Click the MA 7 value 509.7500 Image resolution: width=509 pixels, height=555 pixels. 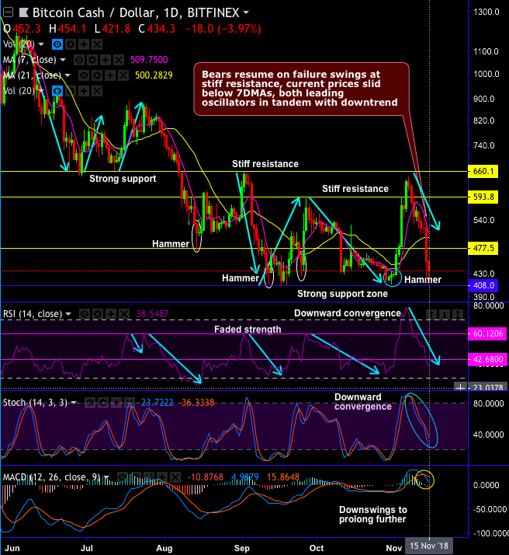point(149,60)
